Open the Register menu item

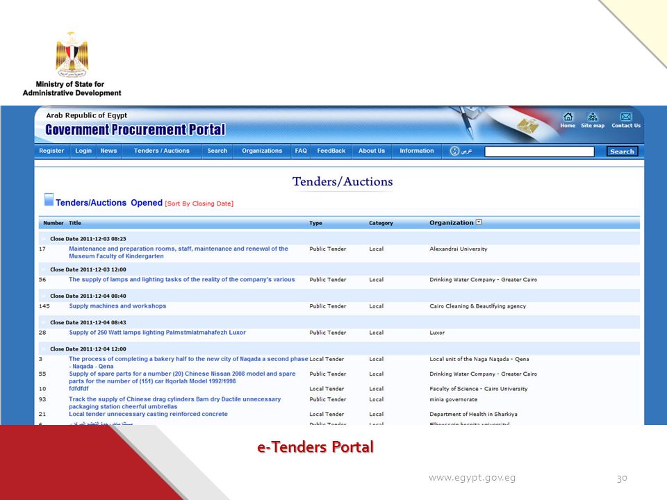pos(51,151)
